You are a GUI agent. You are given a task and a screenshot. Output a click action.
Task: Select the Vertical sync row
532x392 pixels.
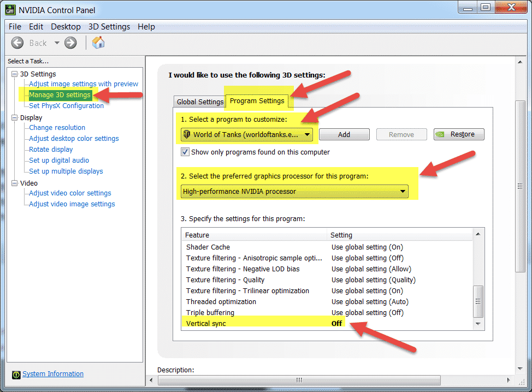[327, 323]
